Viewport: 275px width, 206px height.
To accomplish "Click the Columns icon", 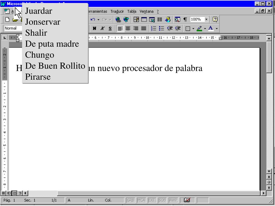I will click(160, 19).
